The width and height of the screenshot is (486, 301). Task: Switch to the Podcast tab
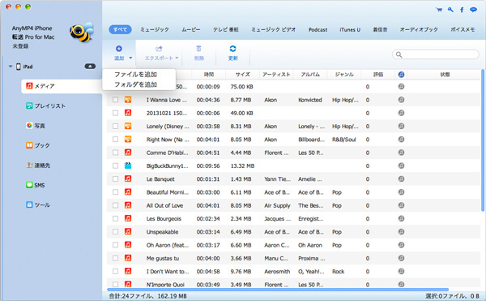tap(318, 29)
